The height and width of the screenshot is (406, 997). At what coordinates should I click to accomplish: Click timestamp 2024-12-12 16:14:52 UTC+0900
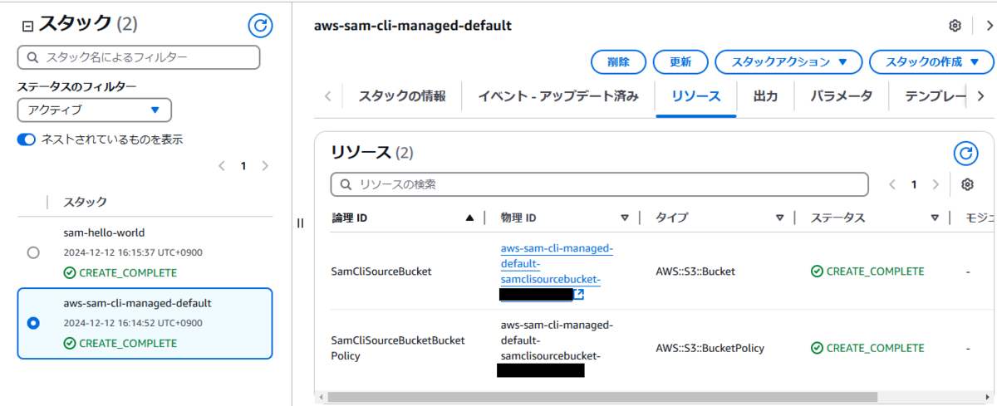click(x=133, y=323)
